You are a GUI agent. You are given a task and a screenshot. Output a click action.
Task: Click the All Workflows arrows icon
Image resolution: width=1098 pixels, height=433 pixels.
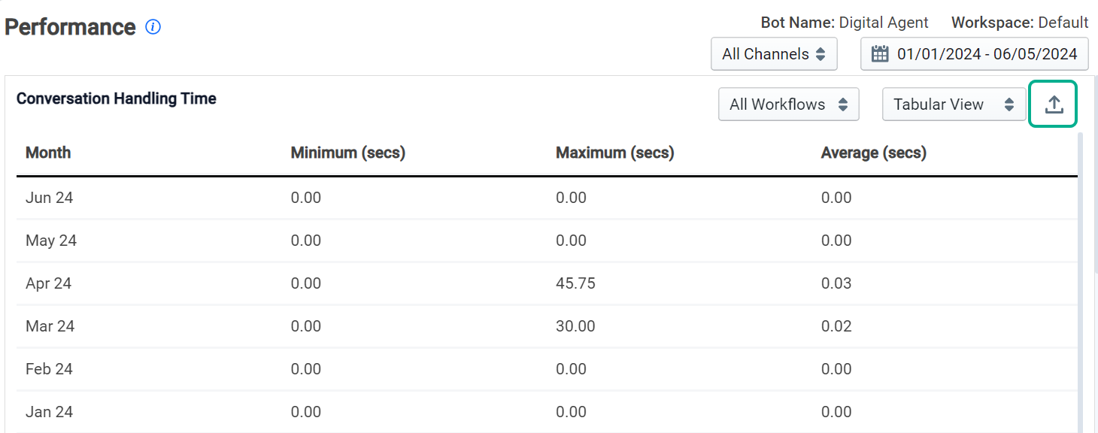pyautogui.click(x=843, y=104)
